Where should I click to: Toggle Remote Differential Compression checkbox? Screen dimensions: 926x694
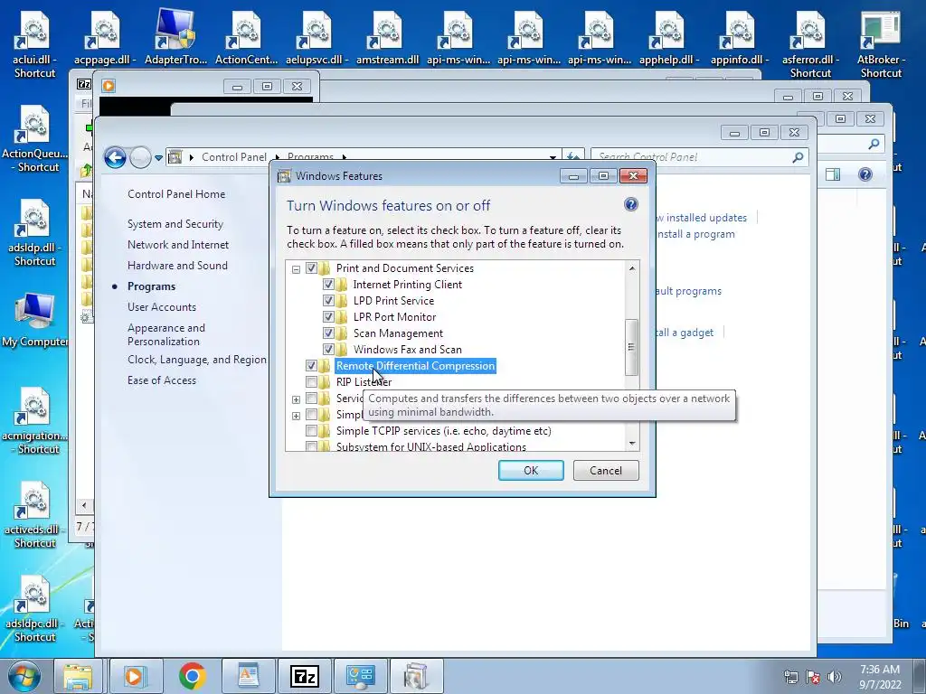[x=311, y=366]
